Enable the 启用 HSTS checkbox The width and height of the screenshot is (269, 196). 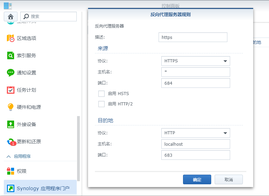101,94
